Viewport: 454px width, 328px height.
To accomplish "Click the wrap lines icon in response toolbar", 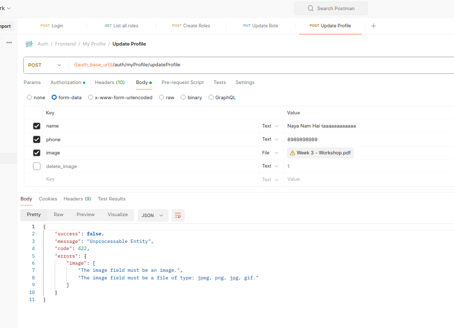I will (x=178, y=215).
